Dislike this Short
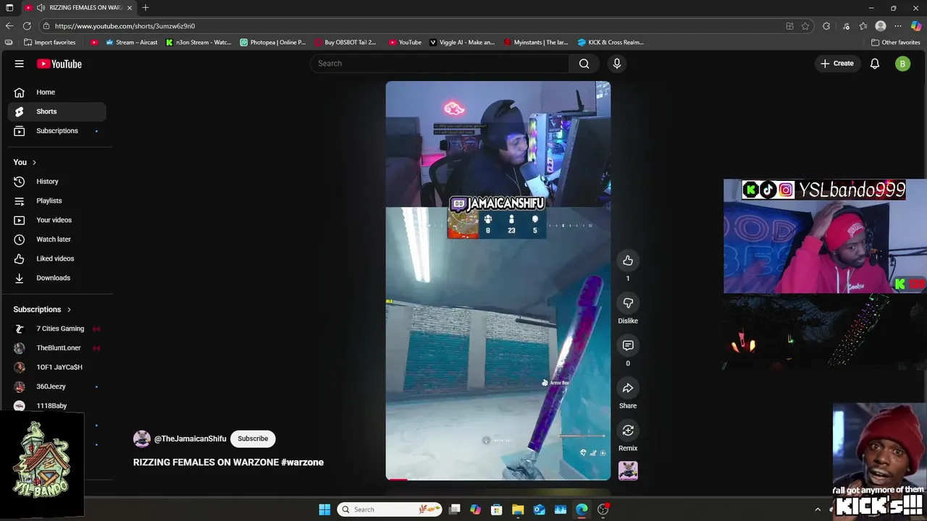Viewport: 927px width, 521px height. tap(628, 303)
